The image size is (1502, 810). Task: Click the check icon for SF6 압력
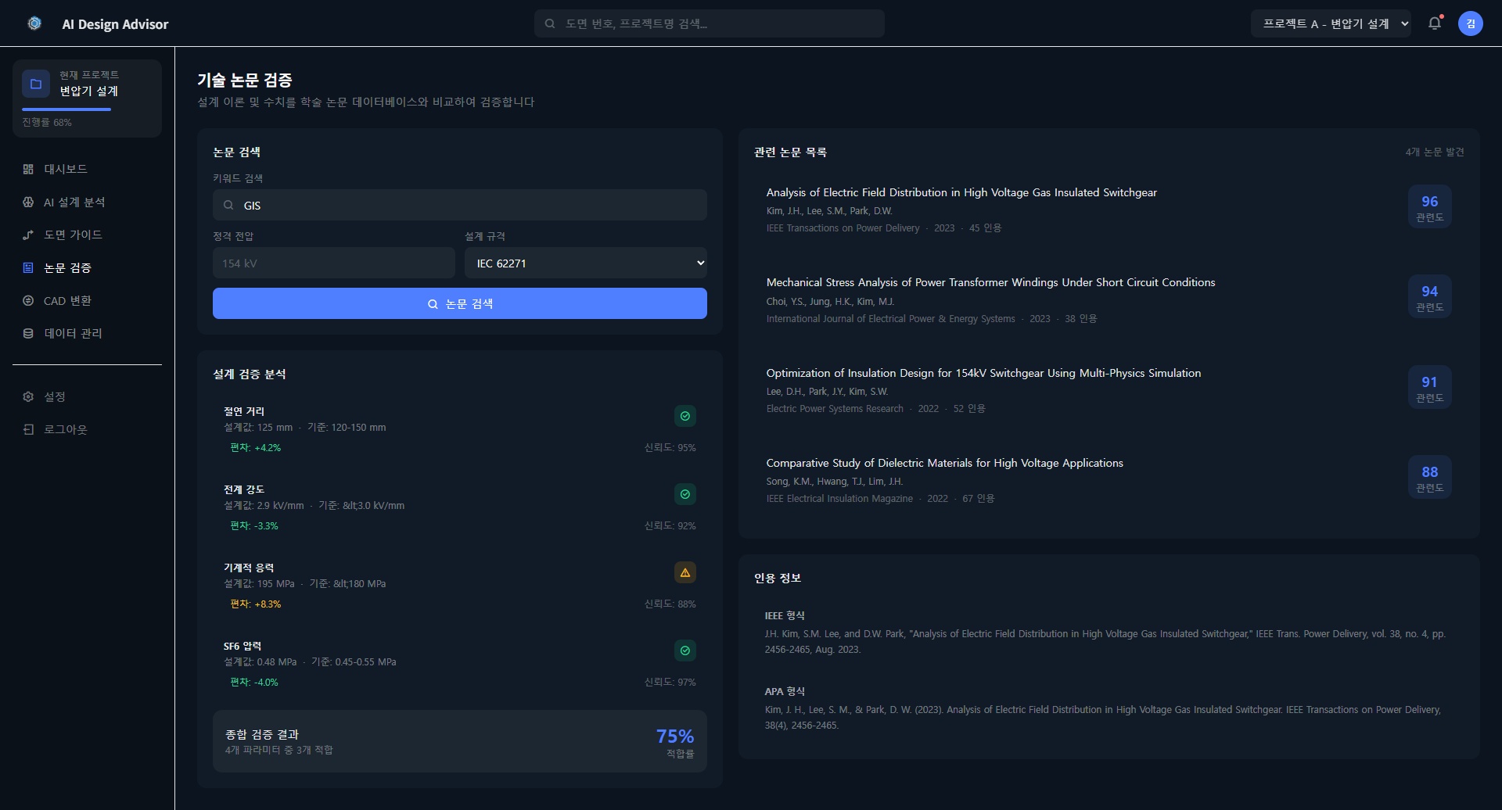click(x=685, y=651)
